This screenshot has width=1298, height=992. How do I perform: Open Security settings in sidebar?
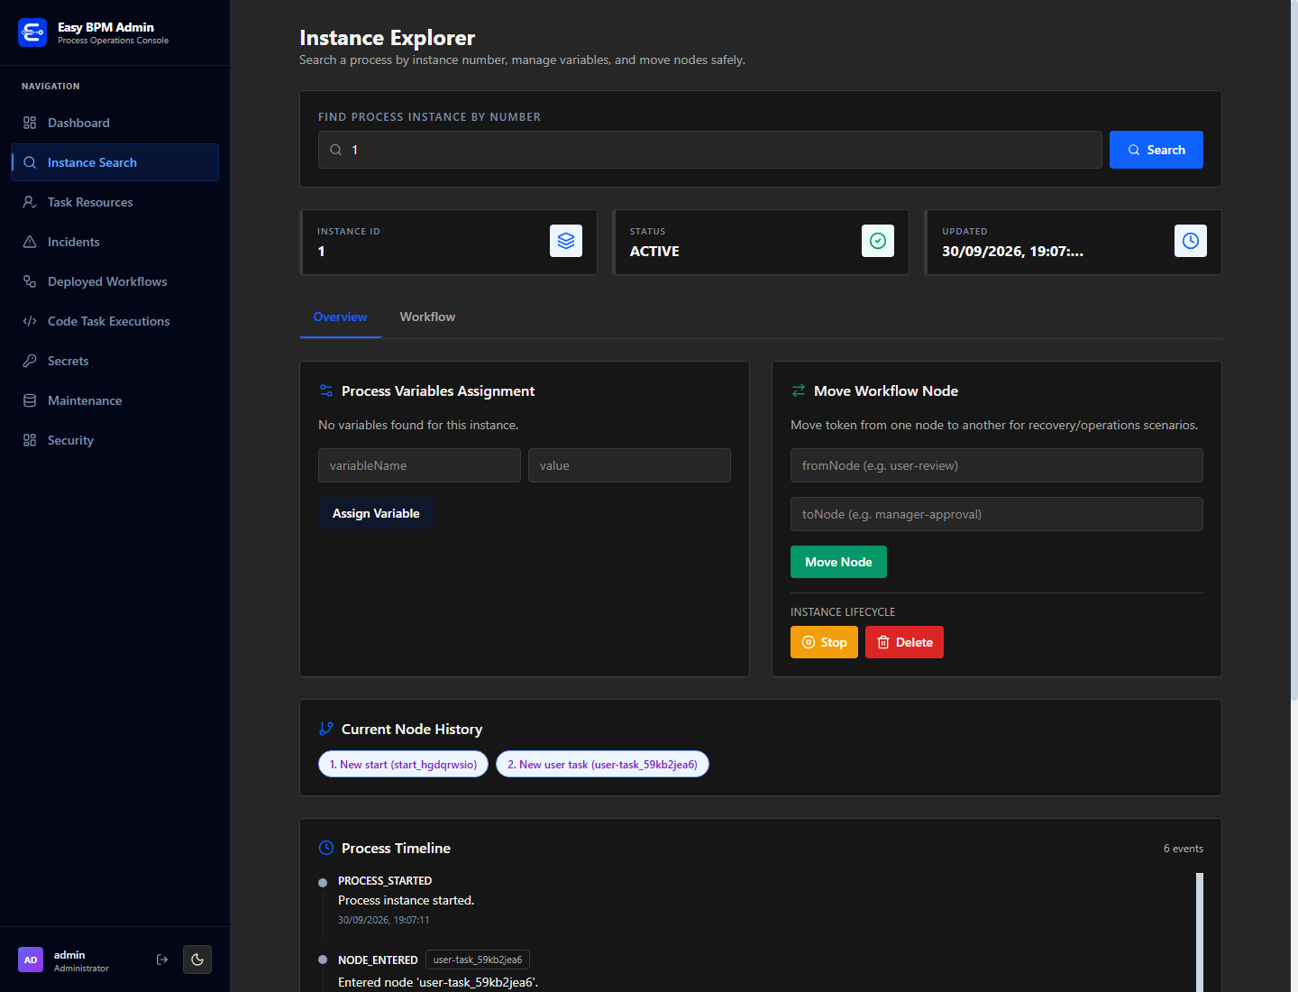(114, 440)
